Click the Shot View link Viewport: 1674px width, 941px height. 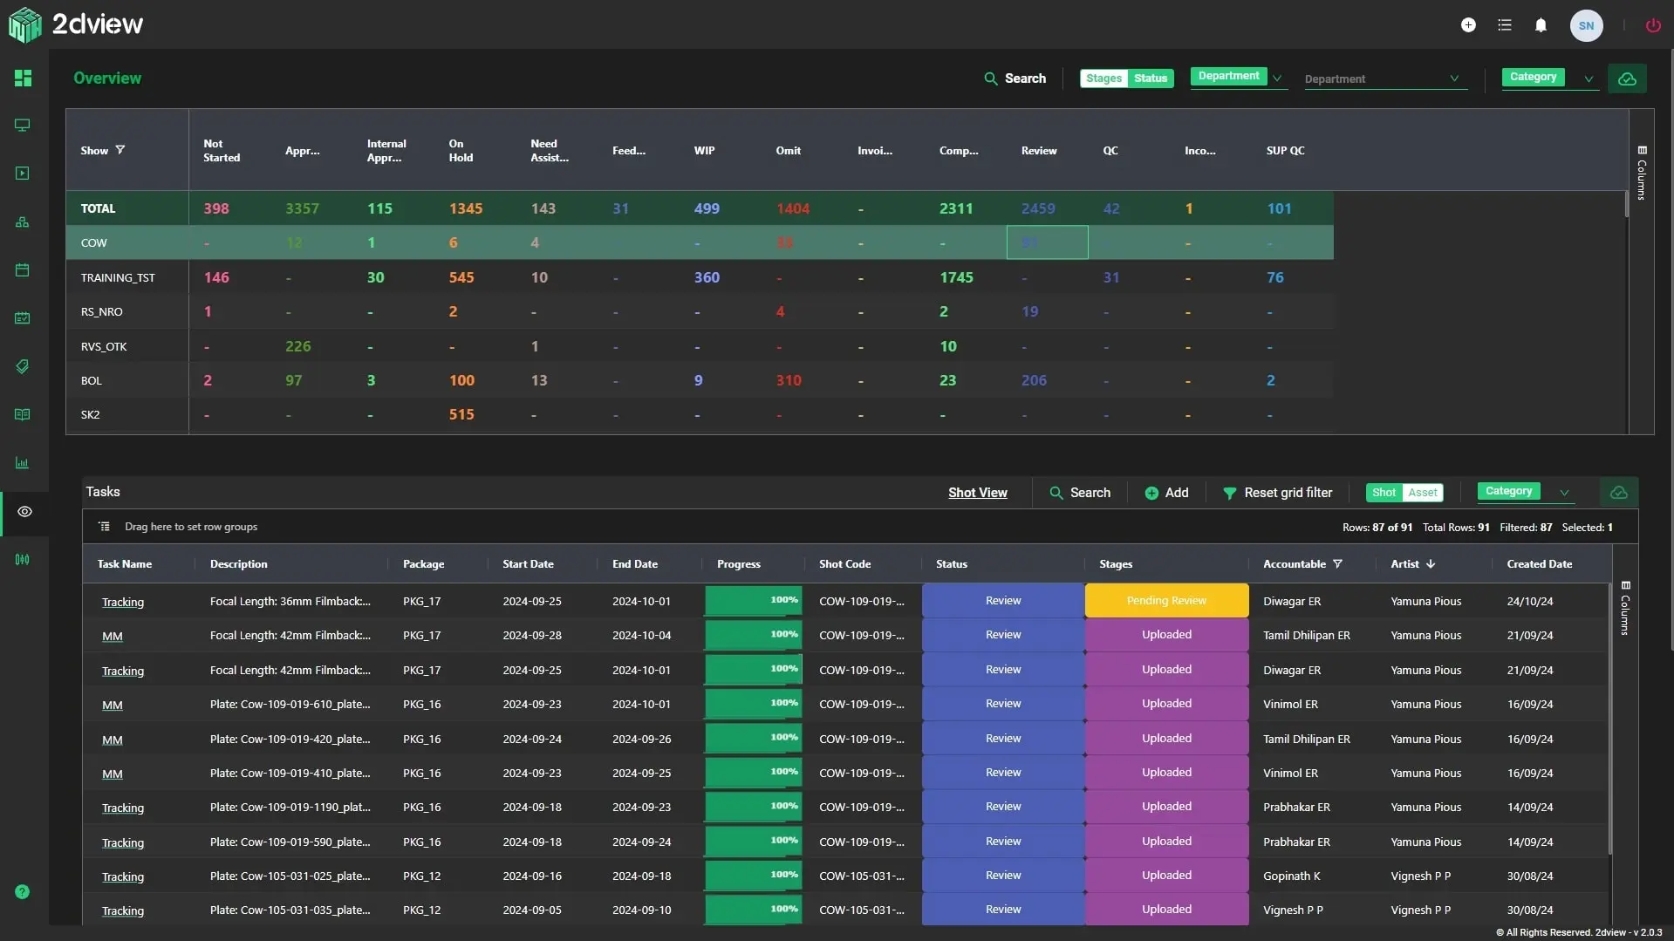(x=977, y=493)
